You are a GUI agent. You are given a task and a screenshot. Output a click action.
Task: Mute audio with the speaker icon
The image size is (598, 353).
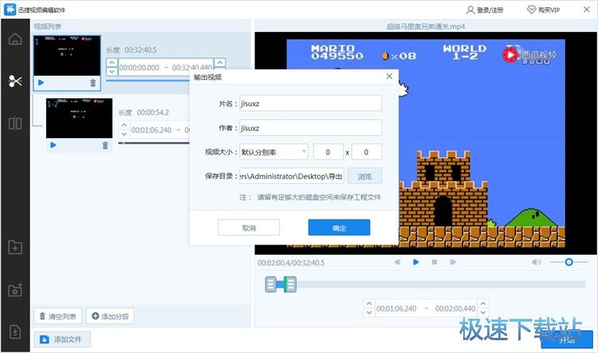click(x=537, y=262)
